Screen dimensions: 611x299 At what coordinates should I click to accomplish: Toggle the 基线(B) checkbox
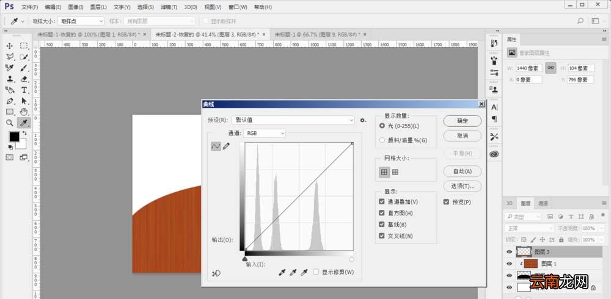[x=382, y=225]
